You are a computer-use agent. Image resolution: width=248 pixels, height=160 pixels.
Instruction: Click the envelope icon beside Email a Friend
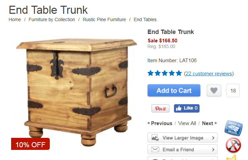(155, 149)
